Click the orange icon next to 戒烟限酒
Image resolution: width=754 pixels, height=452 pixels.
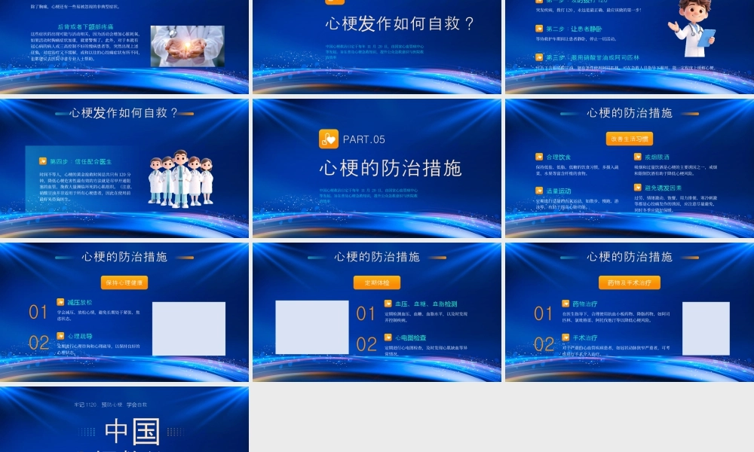click(x=638, y=157)
